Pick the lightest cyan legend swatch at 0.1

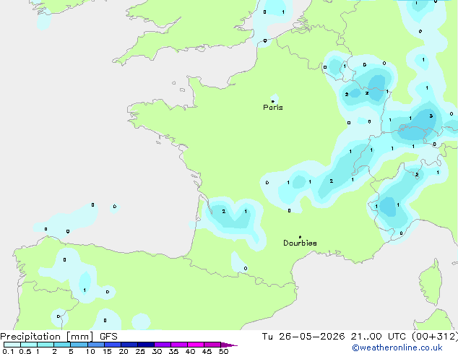(12, 345)
